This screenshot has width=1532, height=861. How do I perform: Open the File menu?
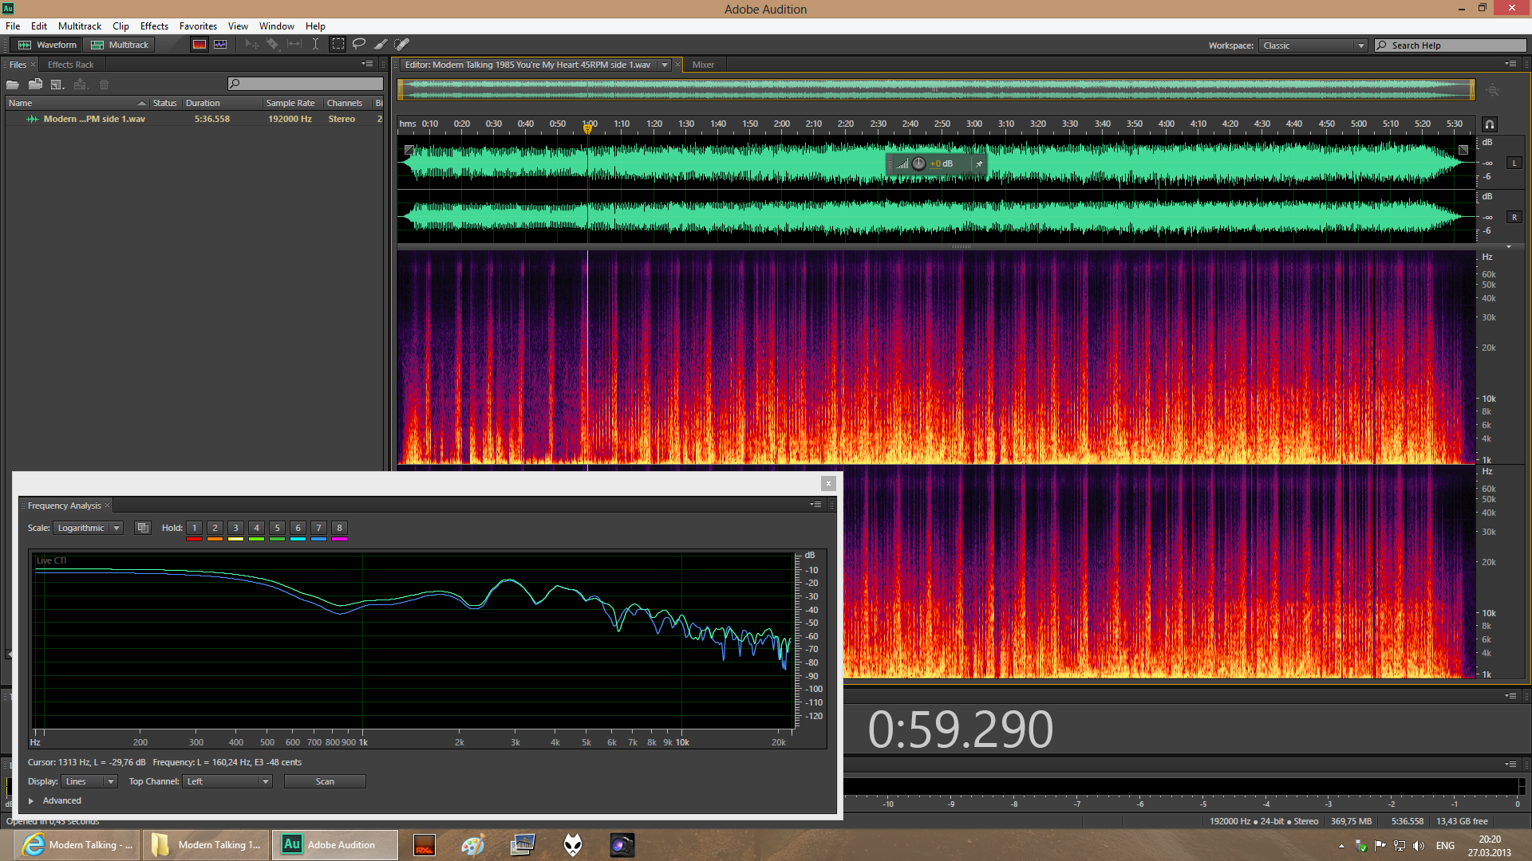pyautogui.click(x=13, y=26)
